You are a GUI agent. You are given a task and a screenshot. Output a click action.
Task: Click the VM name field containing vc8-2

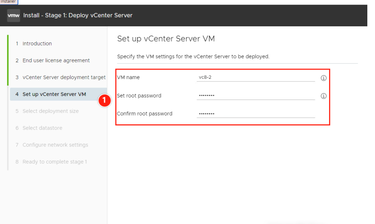coord(256,77)
